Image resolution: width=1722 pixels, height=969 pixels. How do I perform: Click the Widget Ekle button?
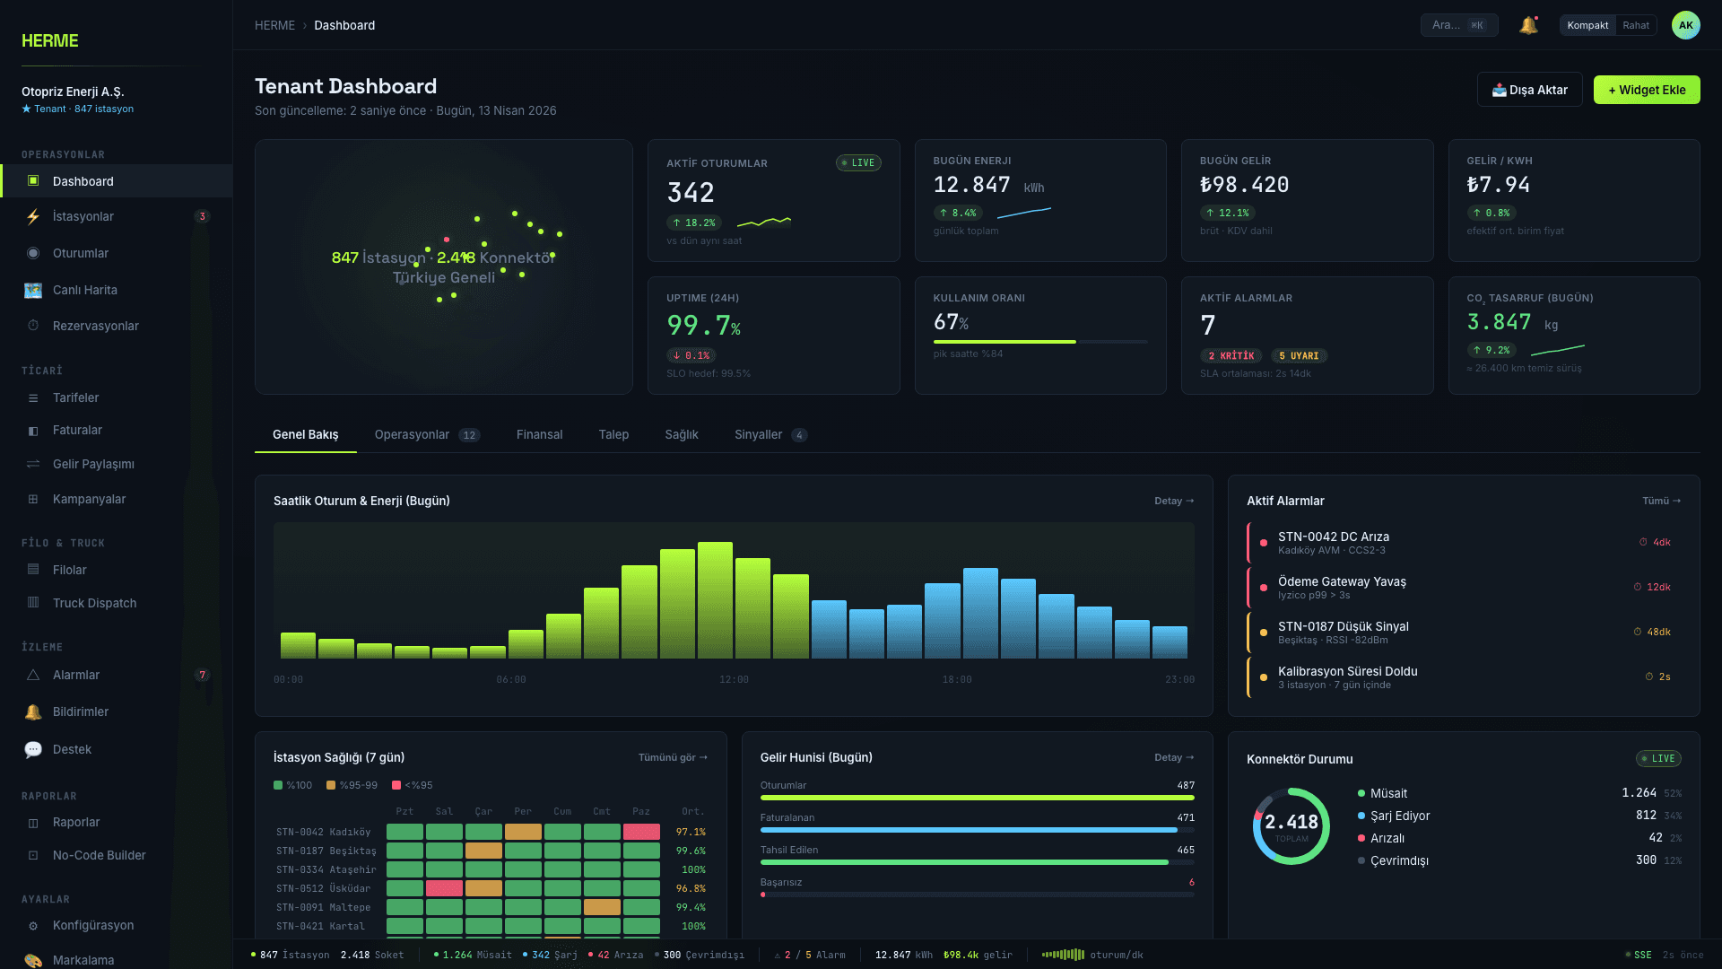coord(1647,90)
